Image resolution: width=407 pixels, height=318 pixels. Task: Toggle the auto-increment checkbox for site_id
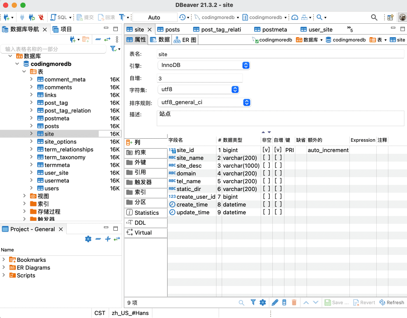(278, 150)
